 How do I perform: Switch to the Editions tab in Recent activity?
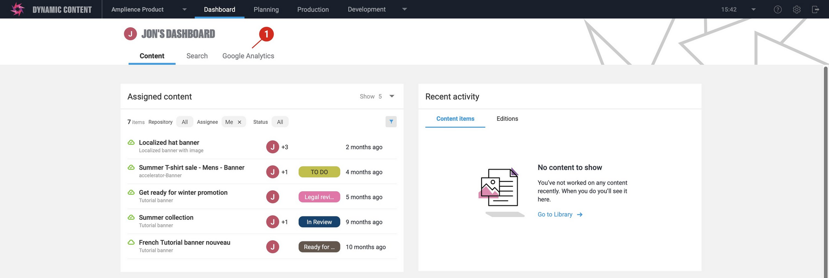[x=507, y=119]
